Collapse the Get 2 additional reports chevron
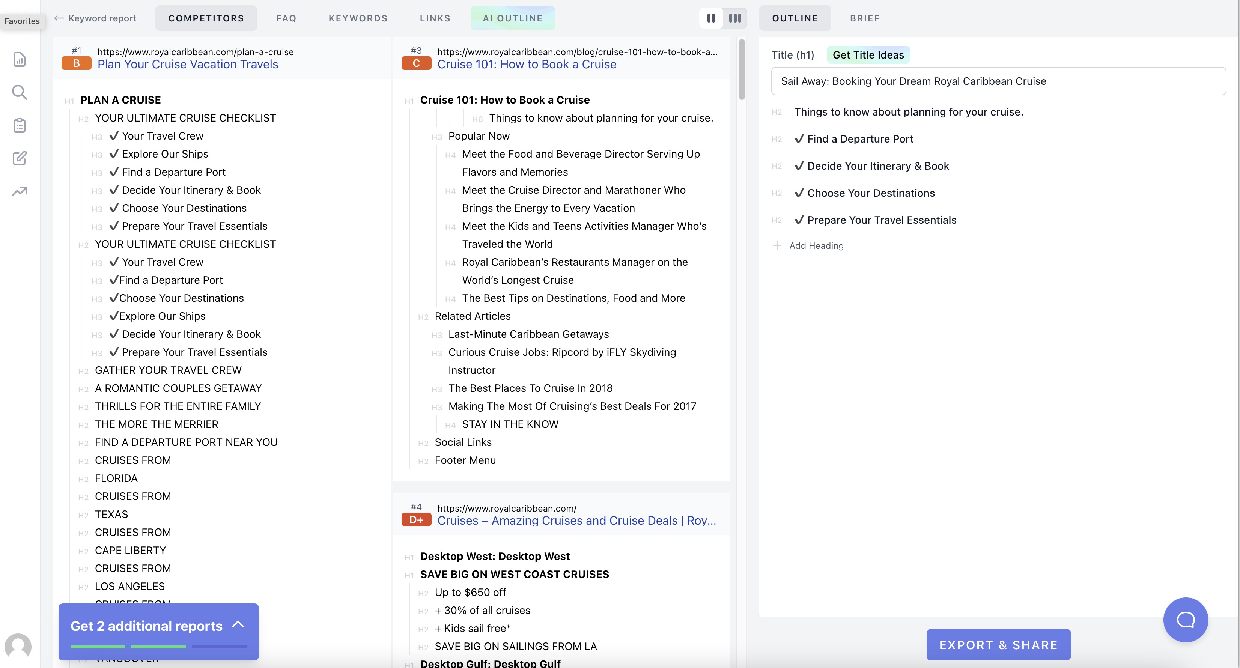This screenshot has width=1240, height=668. tap(238, 625)
